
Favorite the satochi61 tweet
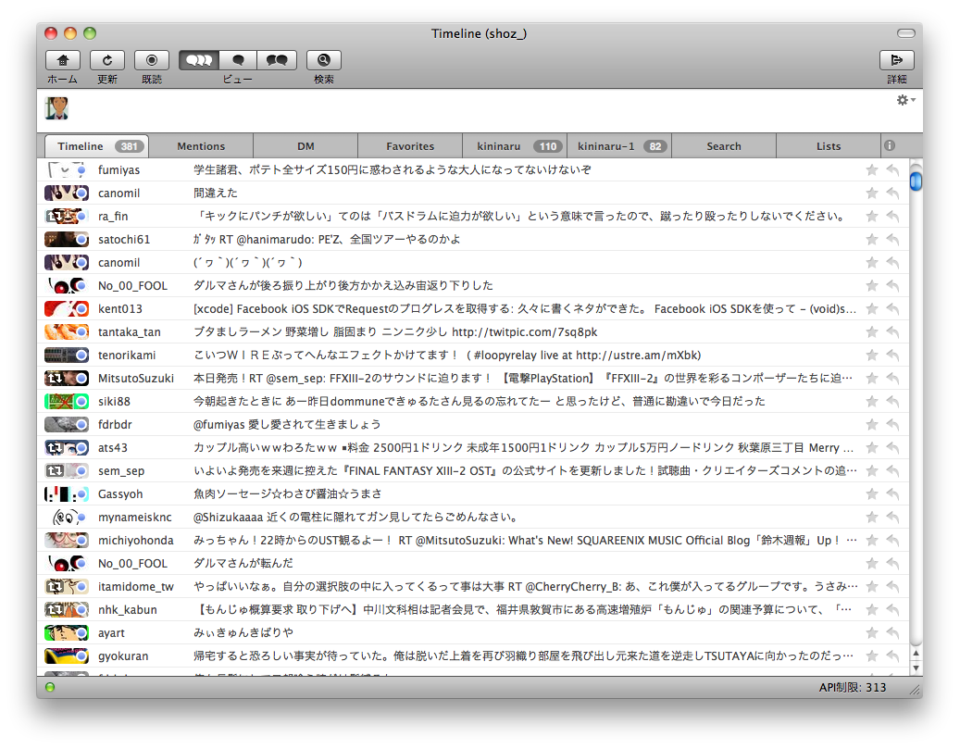point(872,240)
